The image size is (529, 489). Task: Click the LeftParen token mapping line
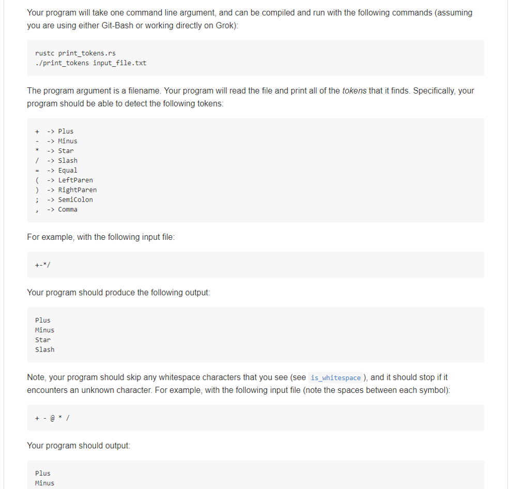[64, 180]
